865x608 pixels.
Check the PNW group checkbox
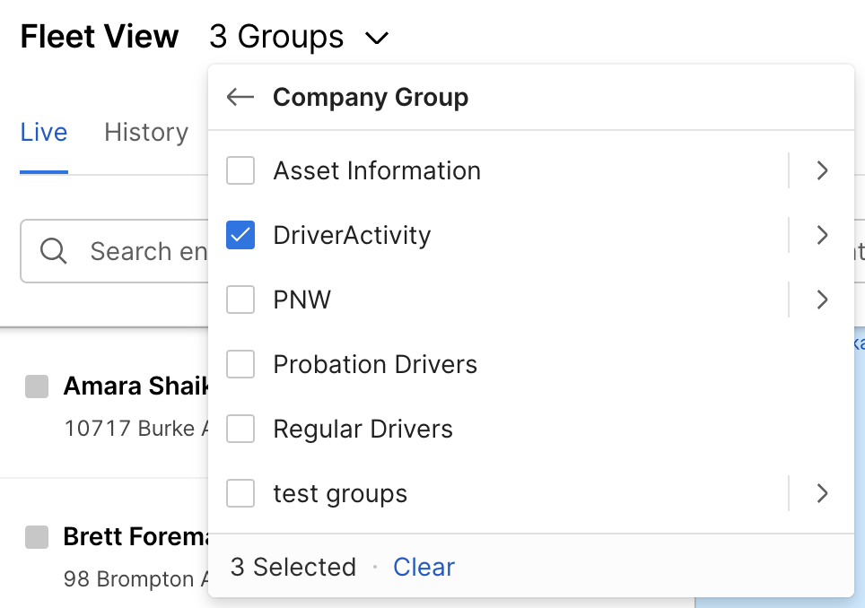pyautogui.click(x=240, y=300)
